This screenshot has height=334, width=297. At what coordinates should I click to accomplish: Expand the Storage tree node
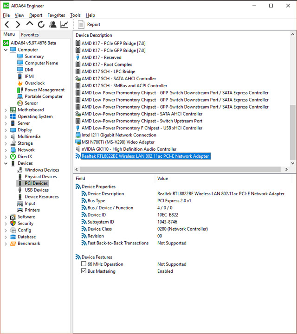click(x=6, y=143)
